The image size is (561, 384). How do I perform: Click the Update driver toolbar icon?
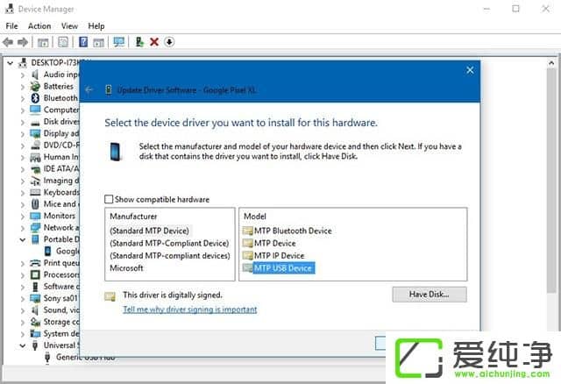click(139, 42)
